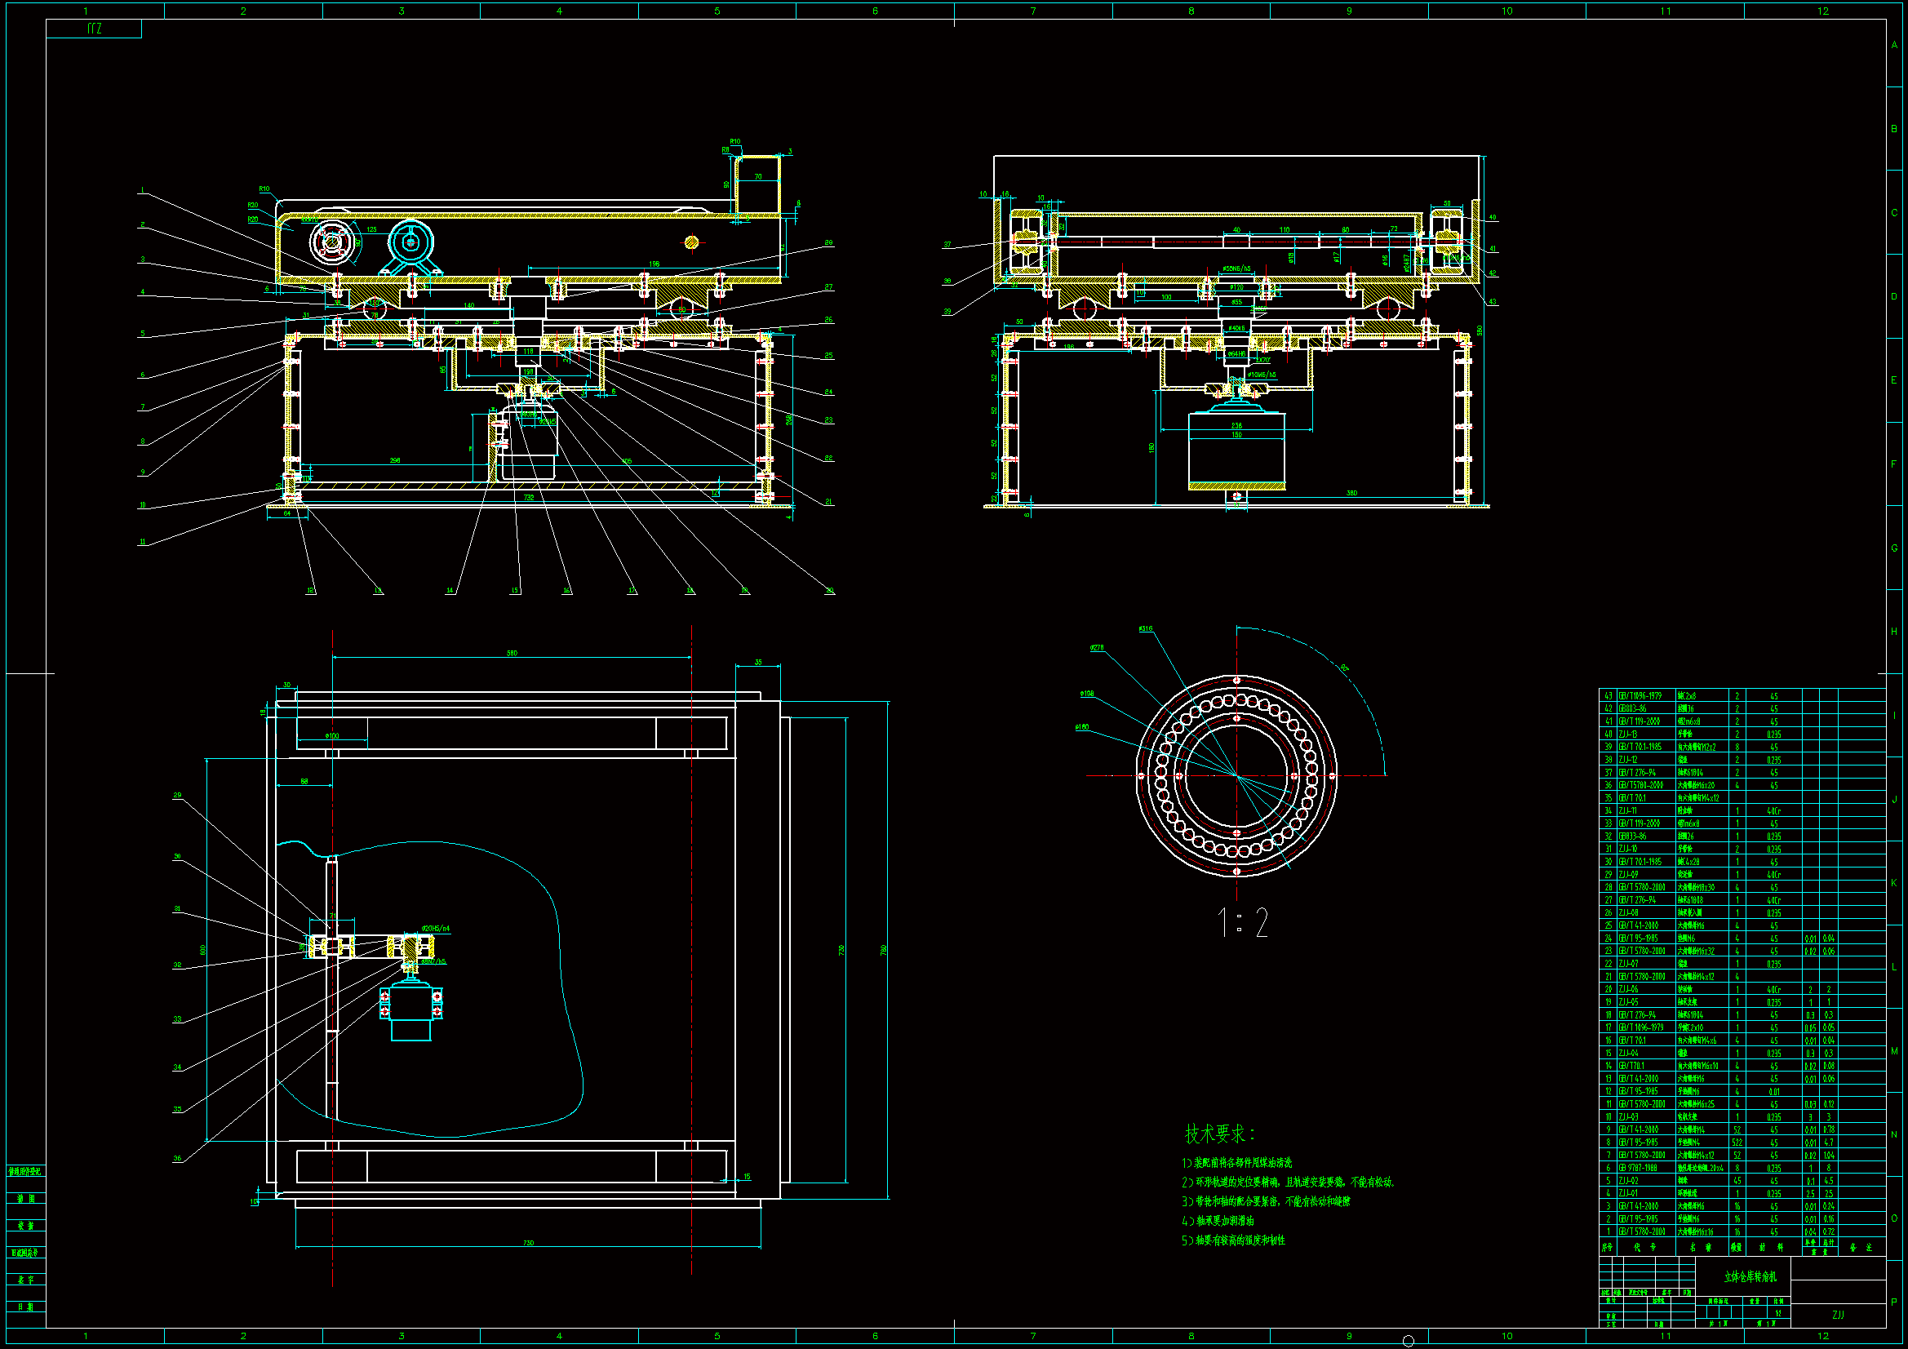Screen dimensions: 1908x1349
Task: Click the 立体仓库转角机 title block cell
Action: click(x=1750, y=1276)
